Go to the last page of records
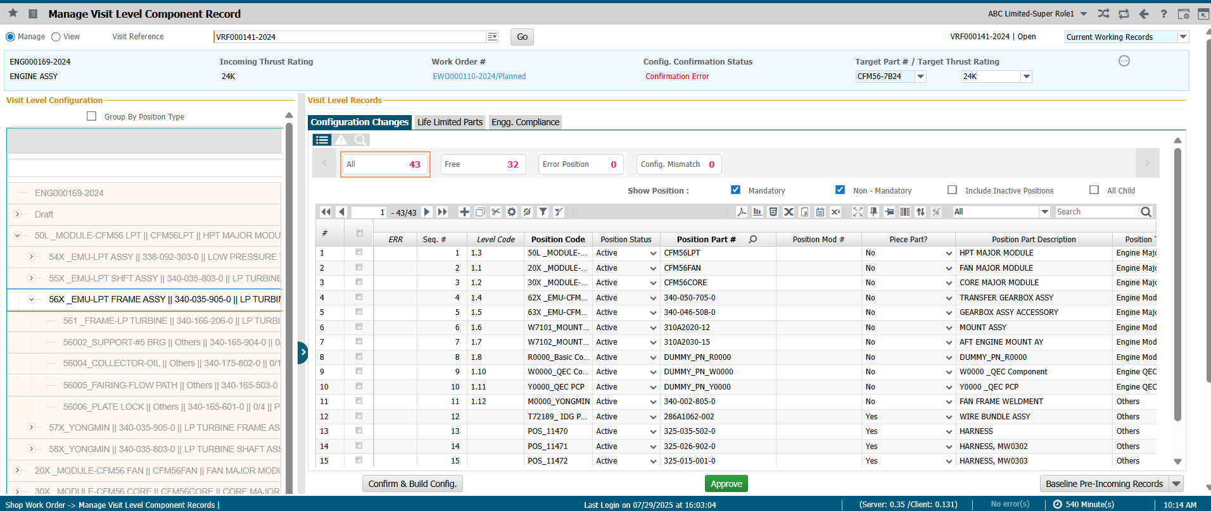Image resolution: width=1211 pixels, height=511 pixels. click(442, 212)
